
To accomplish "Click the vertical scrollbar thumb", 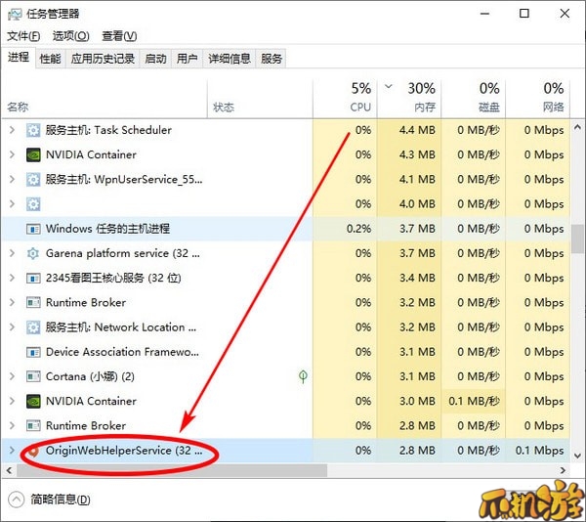I will (x=578, y=239).
